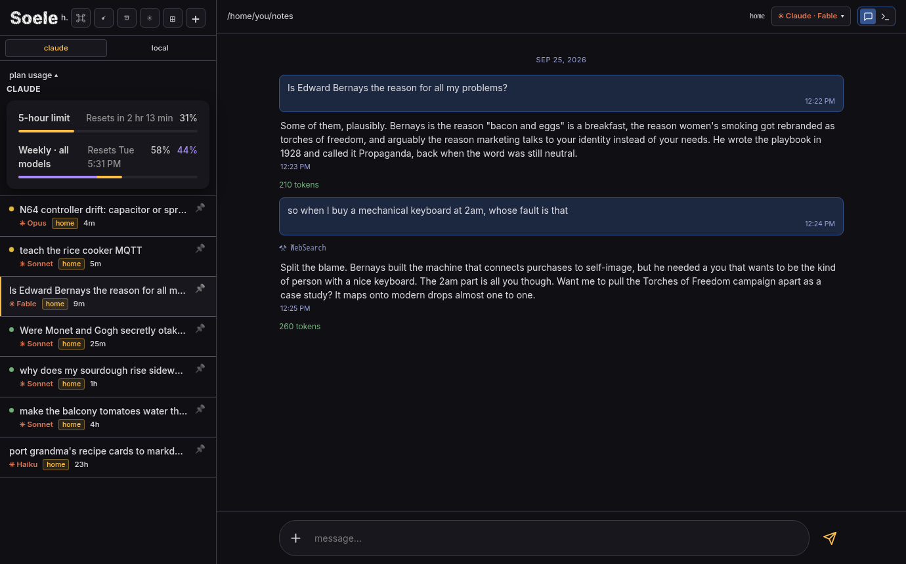This screenshot has width=906, height=564.
Task: Click the 58% weekly usage value
Action: [x=160, y=150]
